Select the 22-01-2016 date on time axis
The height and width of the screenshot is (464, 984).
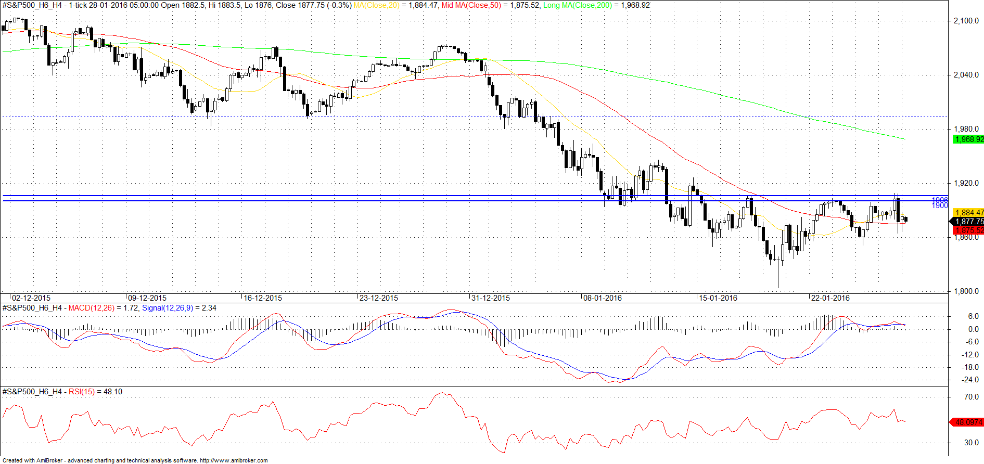(x=830, y=298)
